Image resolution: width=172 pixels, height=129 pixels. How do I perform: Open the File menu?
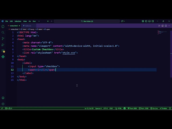pyautogui.click(x=6, y=21)
